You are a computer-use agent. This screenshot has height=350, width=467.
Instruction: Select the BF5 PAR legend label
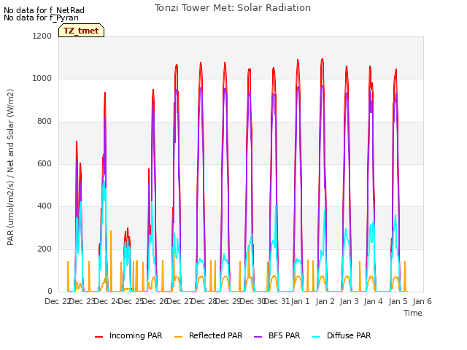click(x=284, y=335)
